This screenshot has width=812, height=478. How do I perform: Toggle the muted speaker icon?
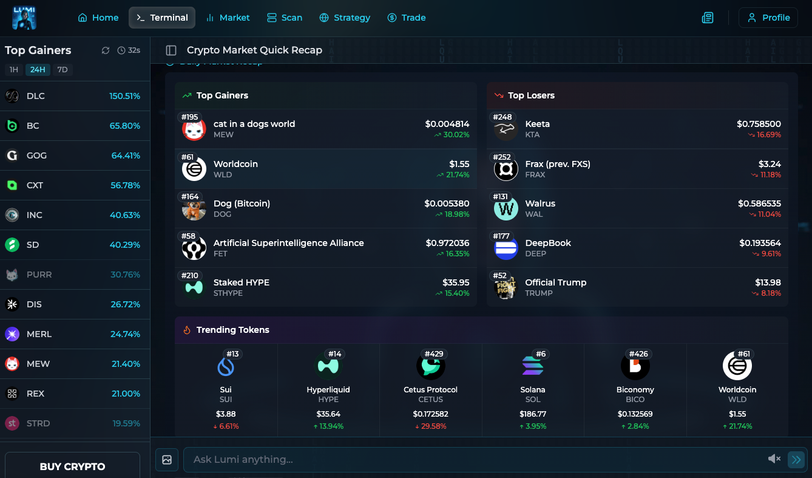pos(774,459)
